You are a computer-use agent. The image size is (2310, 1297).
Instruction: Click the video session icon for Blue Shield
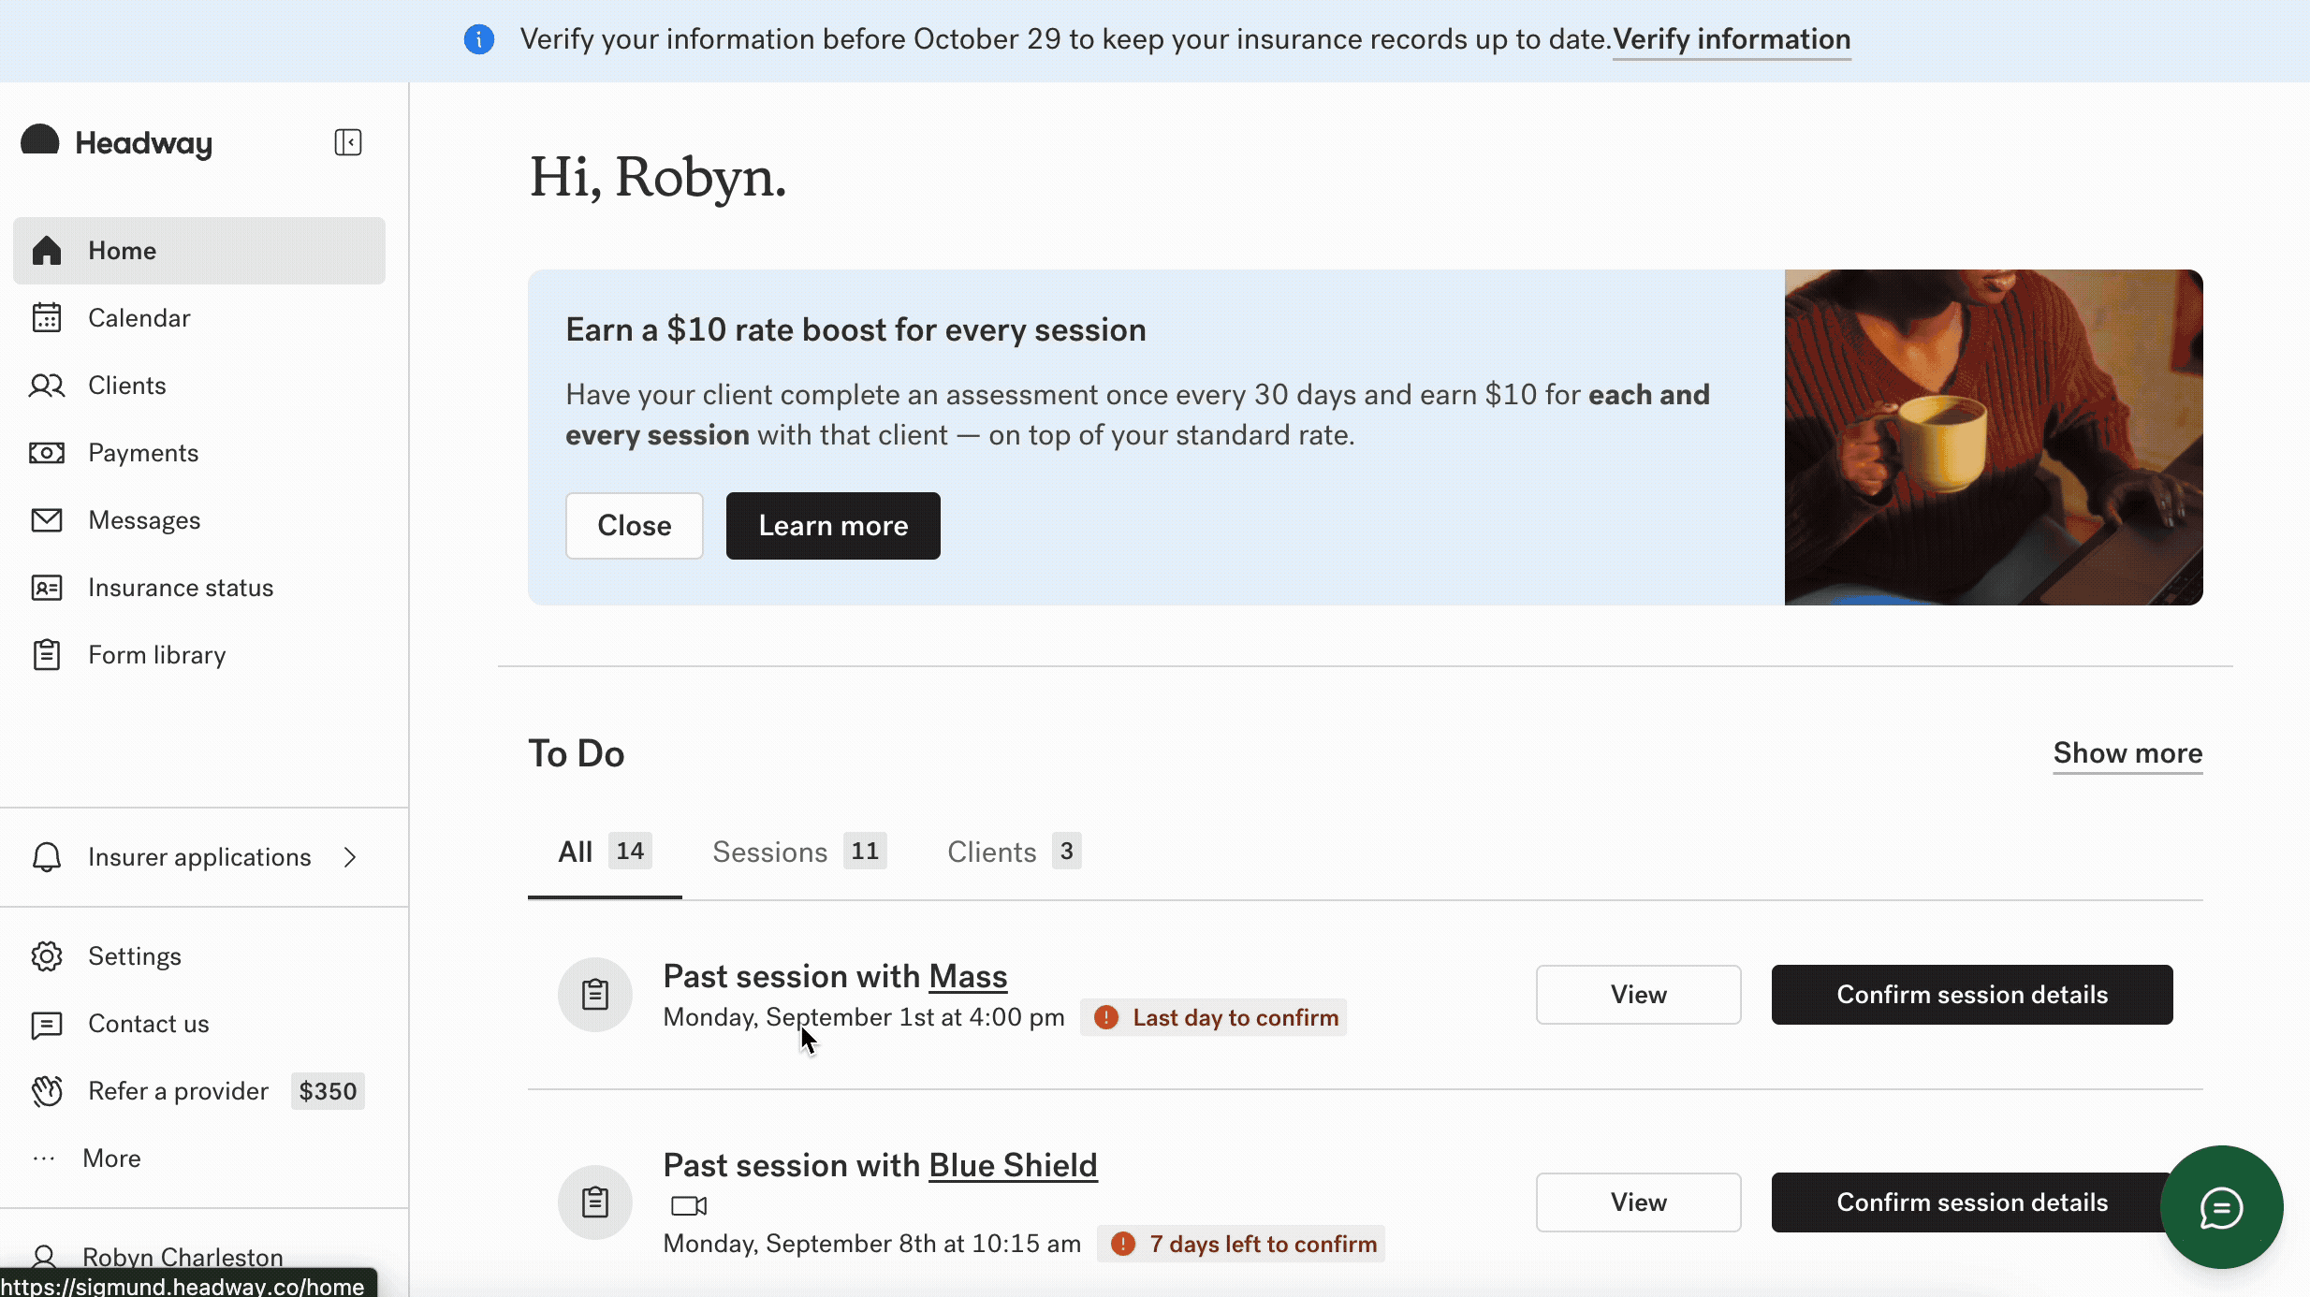686,1204
